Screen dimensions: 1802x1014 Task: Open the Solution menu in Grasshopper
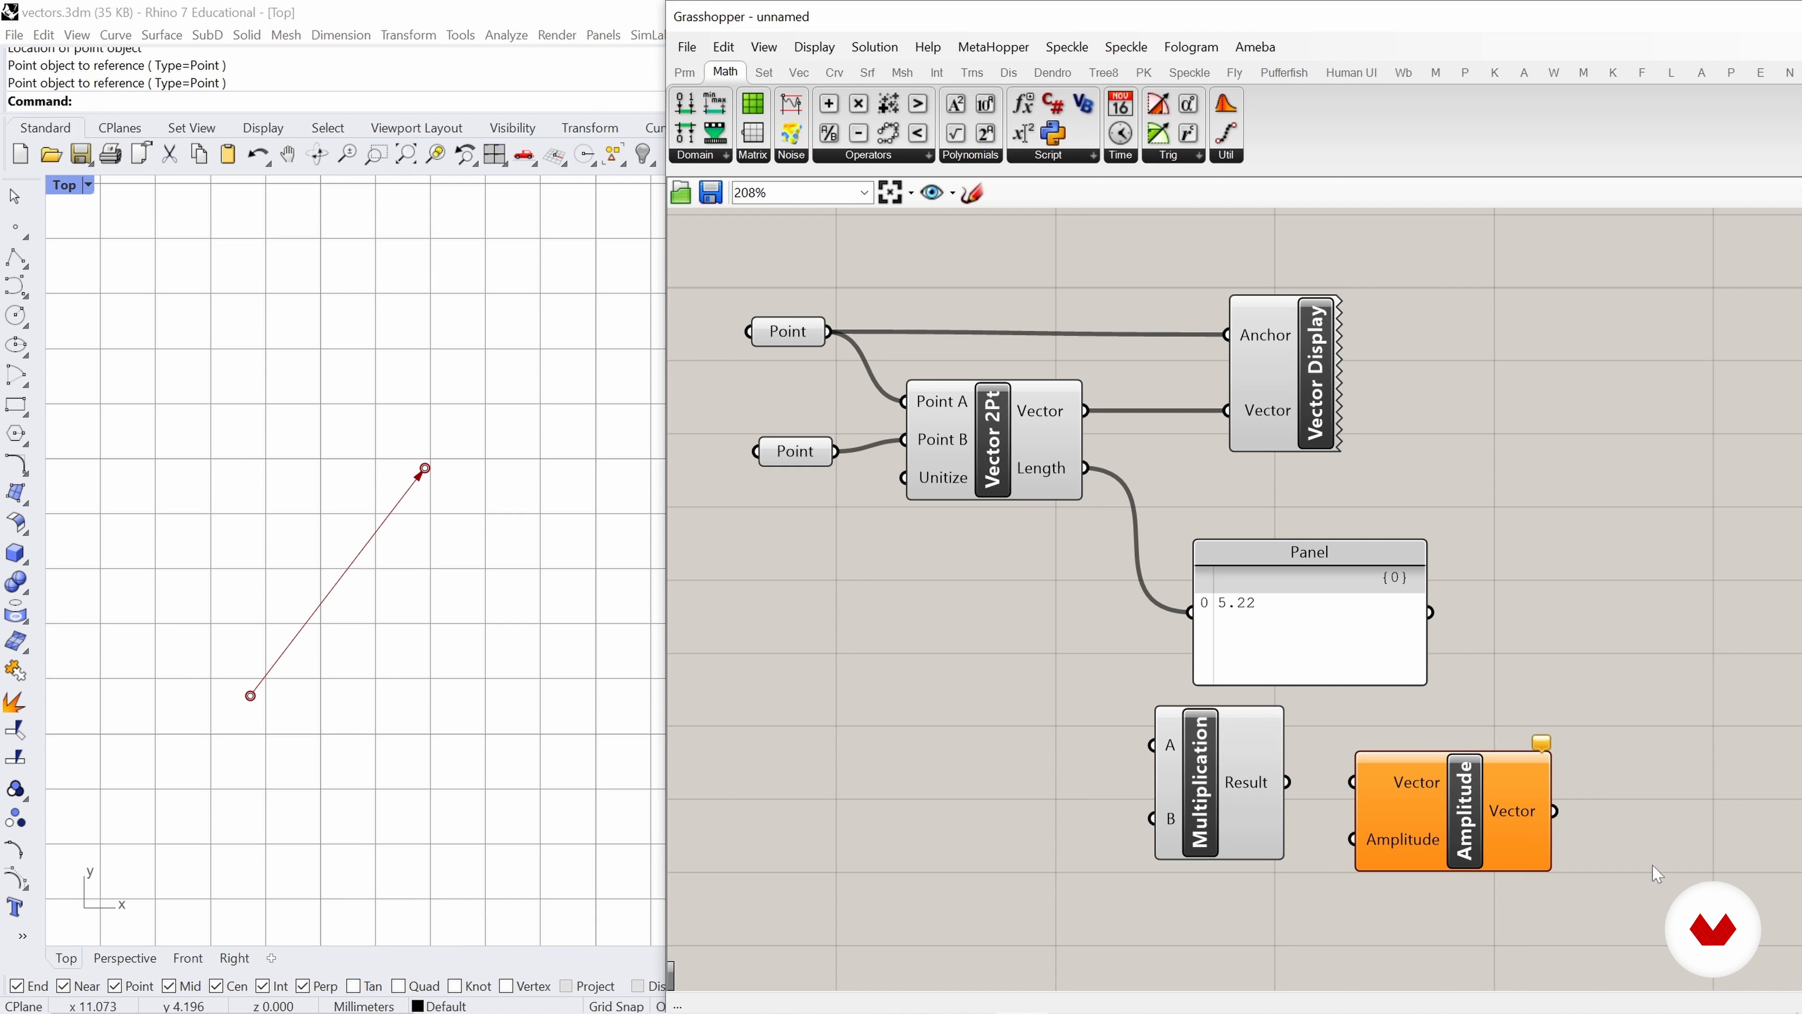point(874,47)
